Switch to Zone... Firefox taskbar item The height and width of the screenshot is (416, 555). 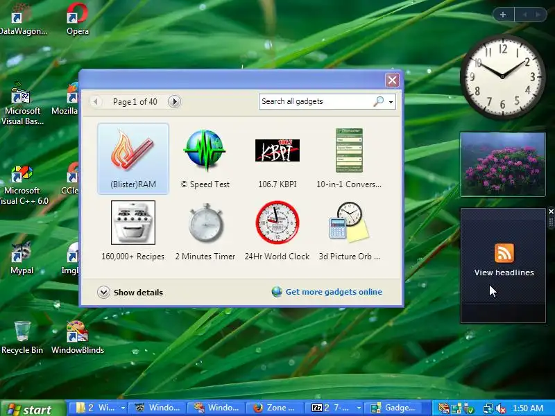(275, 408)
